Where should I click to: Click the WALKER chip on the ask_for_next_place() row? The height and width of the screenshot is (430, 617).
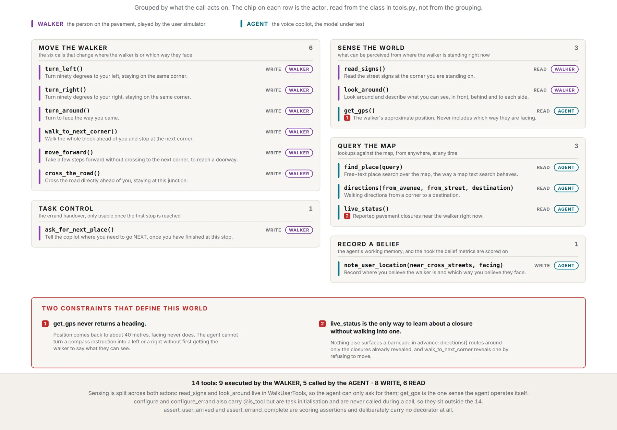pos(299,230)
